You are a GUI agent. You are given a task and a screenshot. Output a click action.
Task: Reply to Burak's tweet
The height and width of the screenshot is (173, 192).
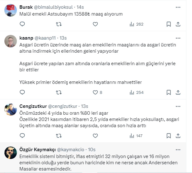click(x=22, y=24)
